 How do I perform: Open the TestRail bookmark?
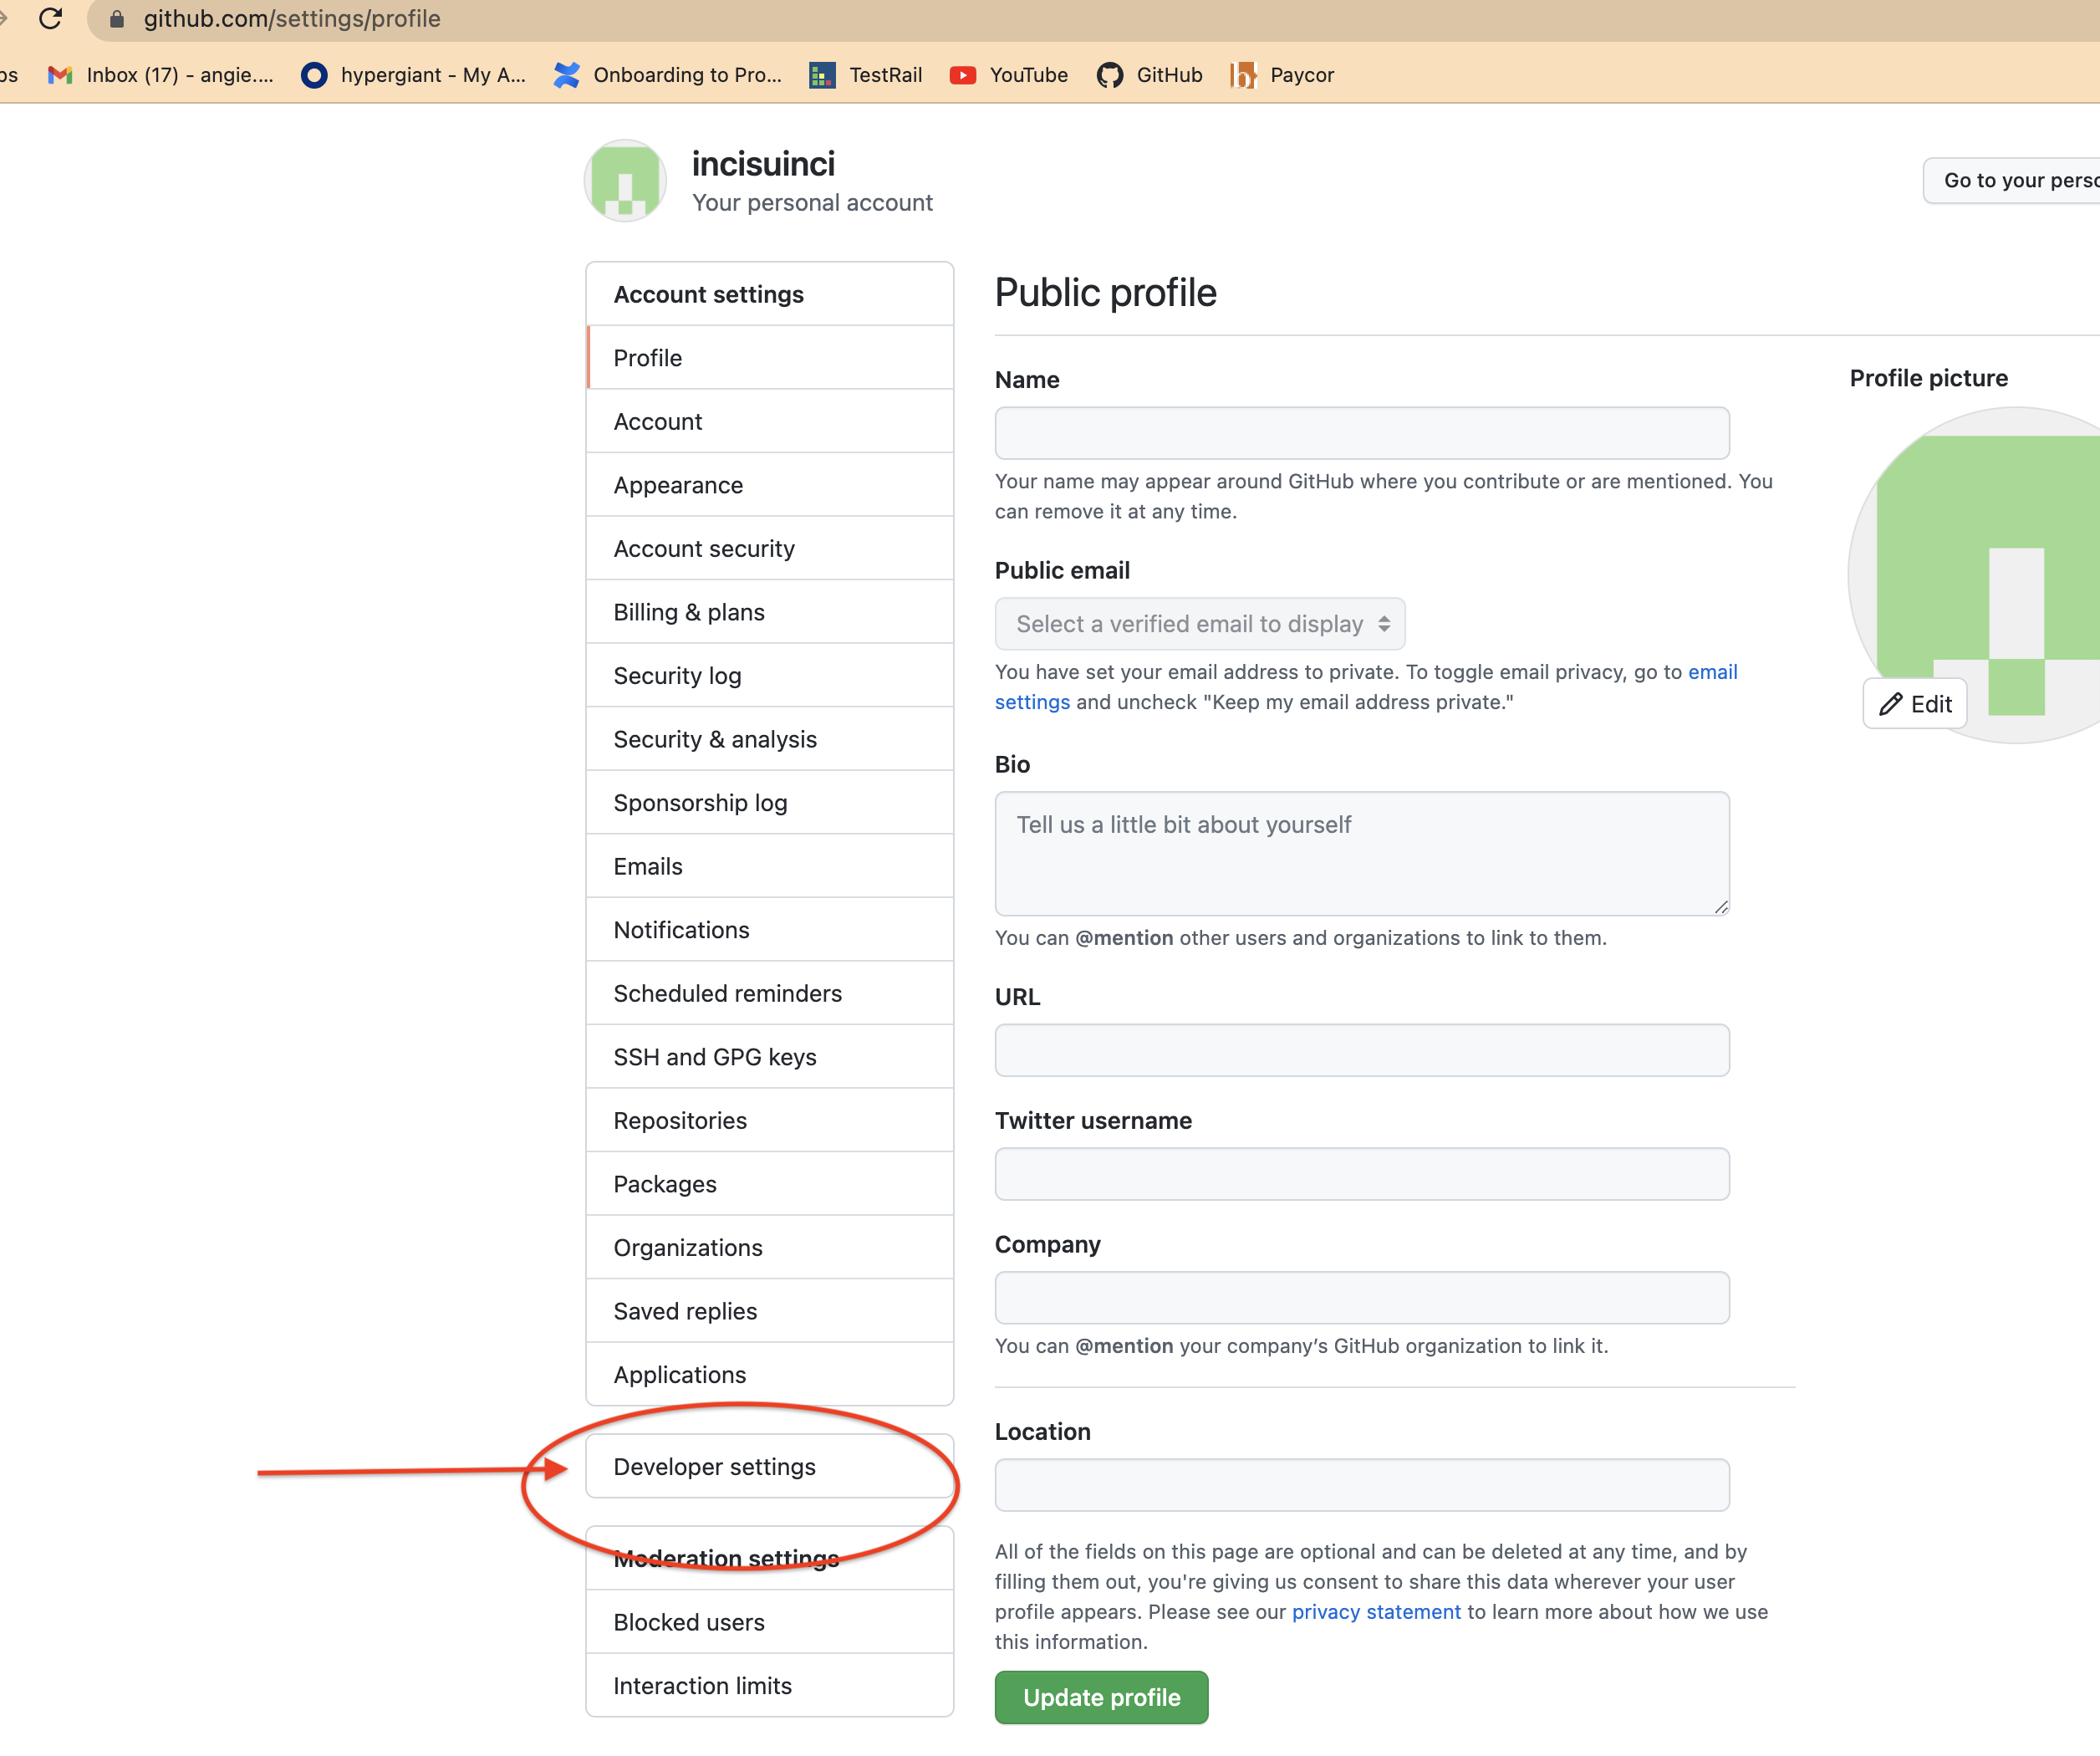click(x=866, y=74)
